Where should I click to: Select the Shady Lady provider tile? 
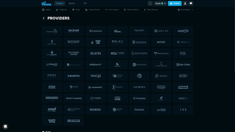click(x=96, y=42)
